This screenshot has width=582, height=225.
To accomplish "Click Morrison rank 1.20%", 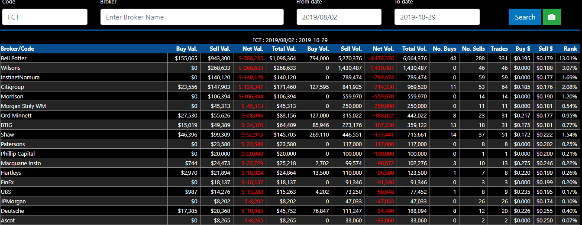I will (x=570, y=96).
